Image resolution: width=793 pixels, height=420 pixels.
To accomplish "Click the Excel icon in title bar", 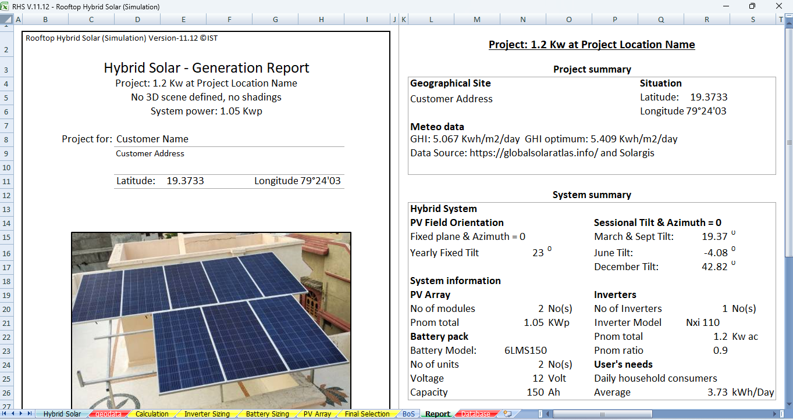I will coord(5,6).
